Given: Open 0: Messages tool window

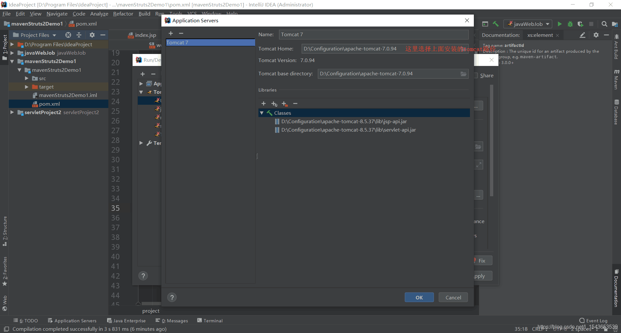Looking at the screenshot, I should [x=172, y=321].
